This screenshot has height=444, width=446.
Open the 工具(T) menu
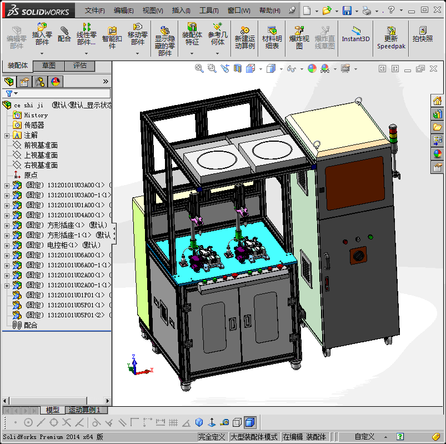[x=209, y=11]
